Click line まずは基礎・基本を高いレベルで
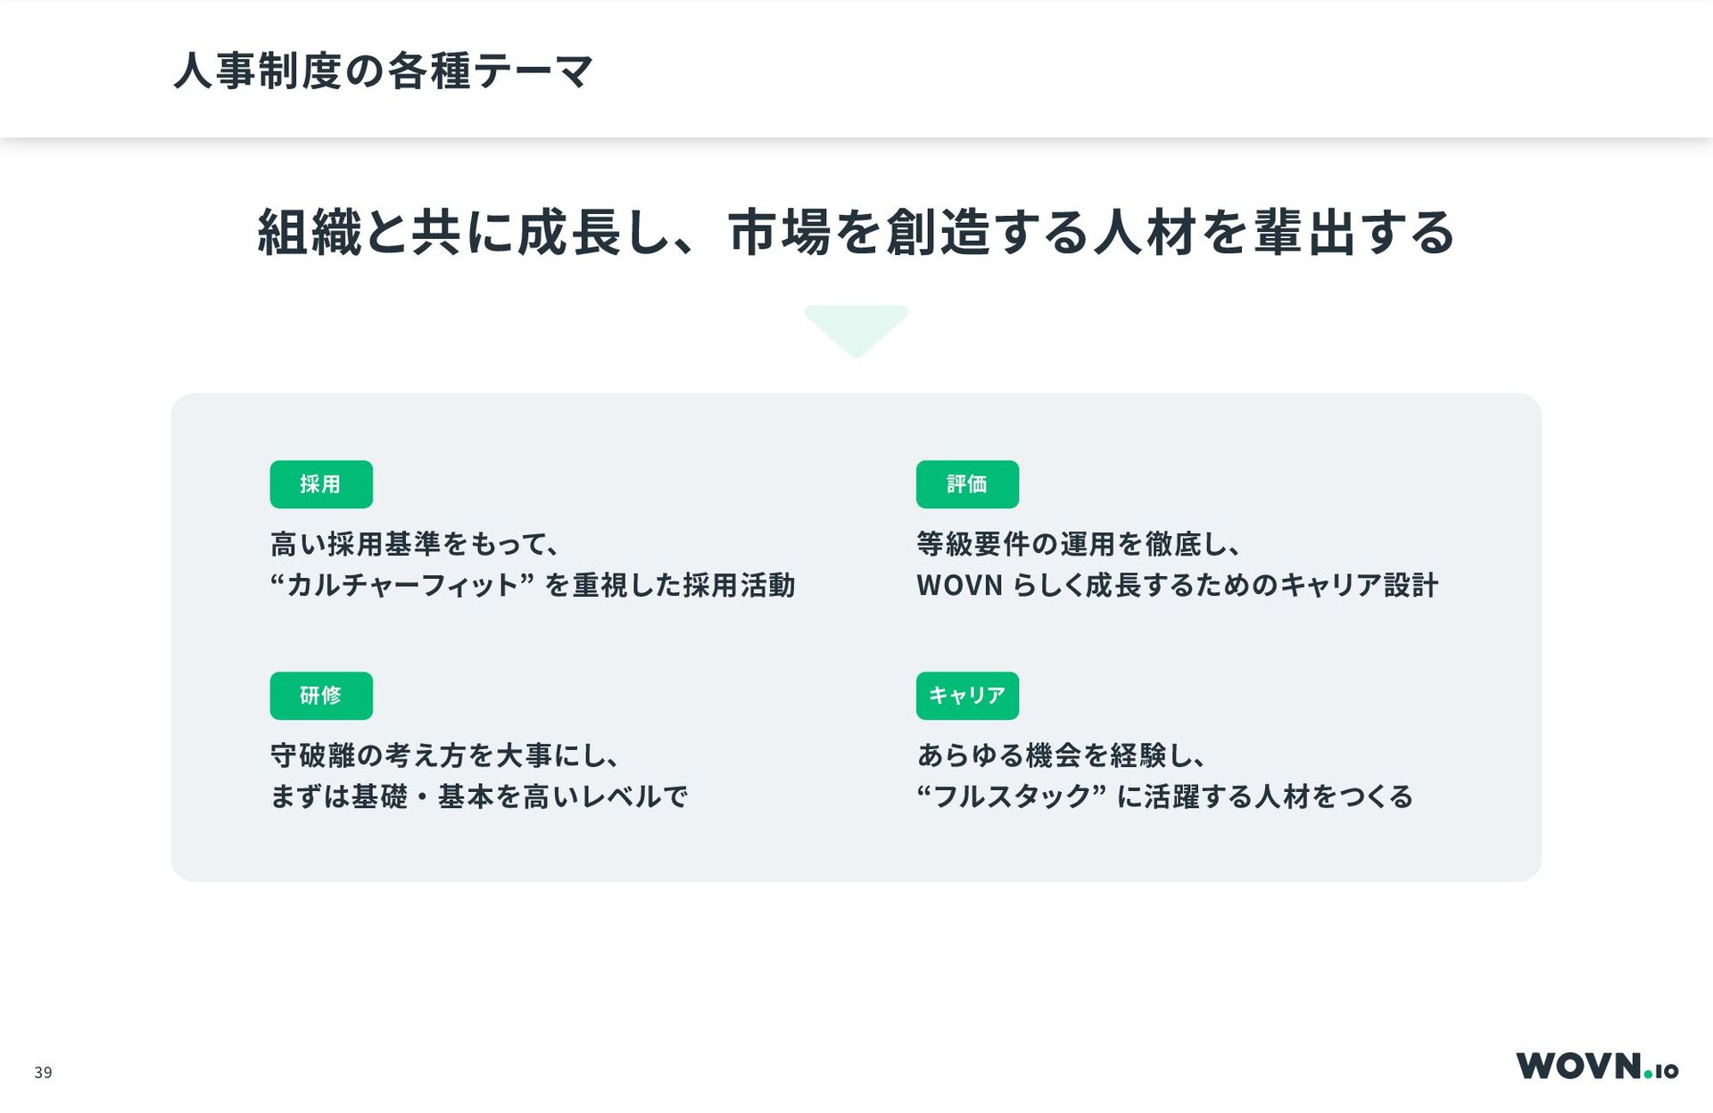The width and height of the screenshot is (1713, 1113). point(479,796)
